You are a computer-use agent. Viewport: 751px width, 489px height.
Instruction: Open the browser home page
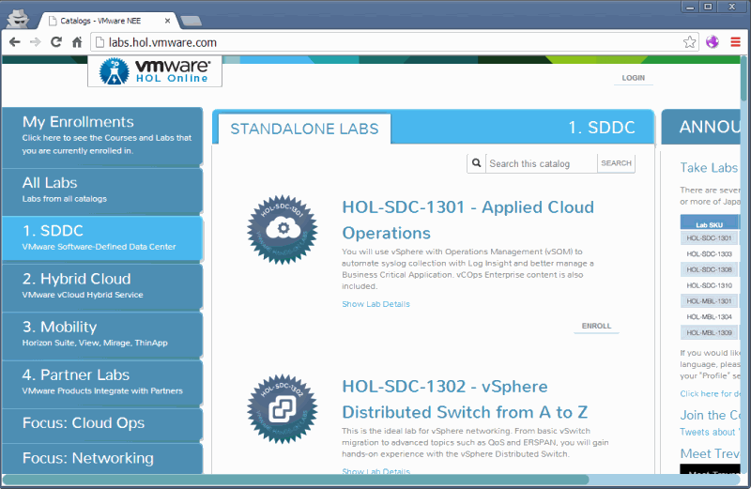[x=77, y=42]
